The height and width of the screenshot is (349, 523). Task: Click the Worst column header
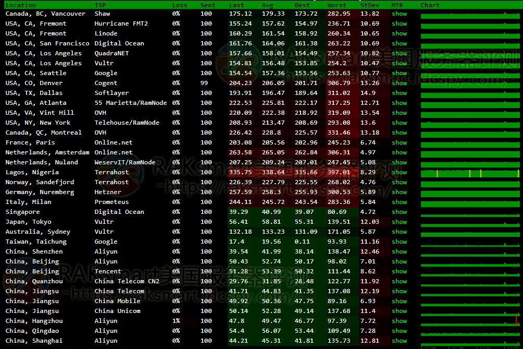[337, 5]
